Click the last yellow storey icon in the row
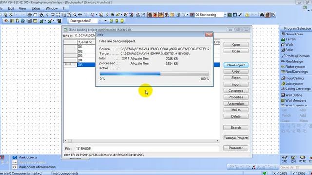This screenshot has width=312, height=175. [x=122, y=21]
